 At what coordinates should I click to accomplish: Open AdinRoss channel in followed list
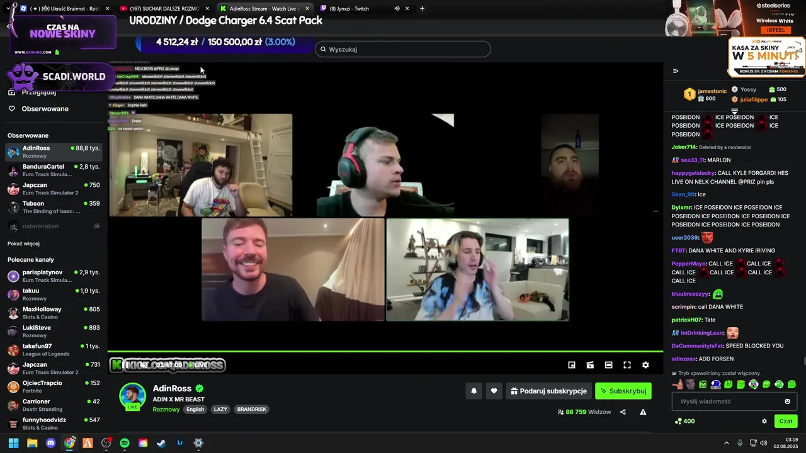[x=54, y=152]
